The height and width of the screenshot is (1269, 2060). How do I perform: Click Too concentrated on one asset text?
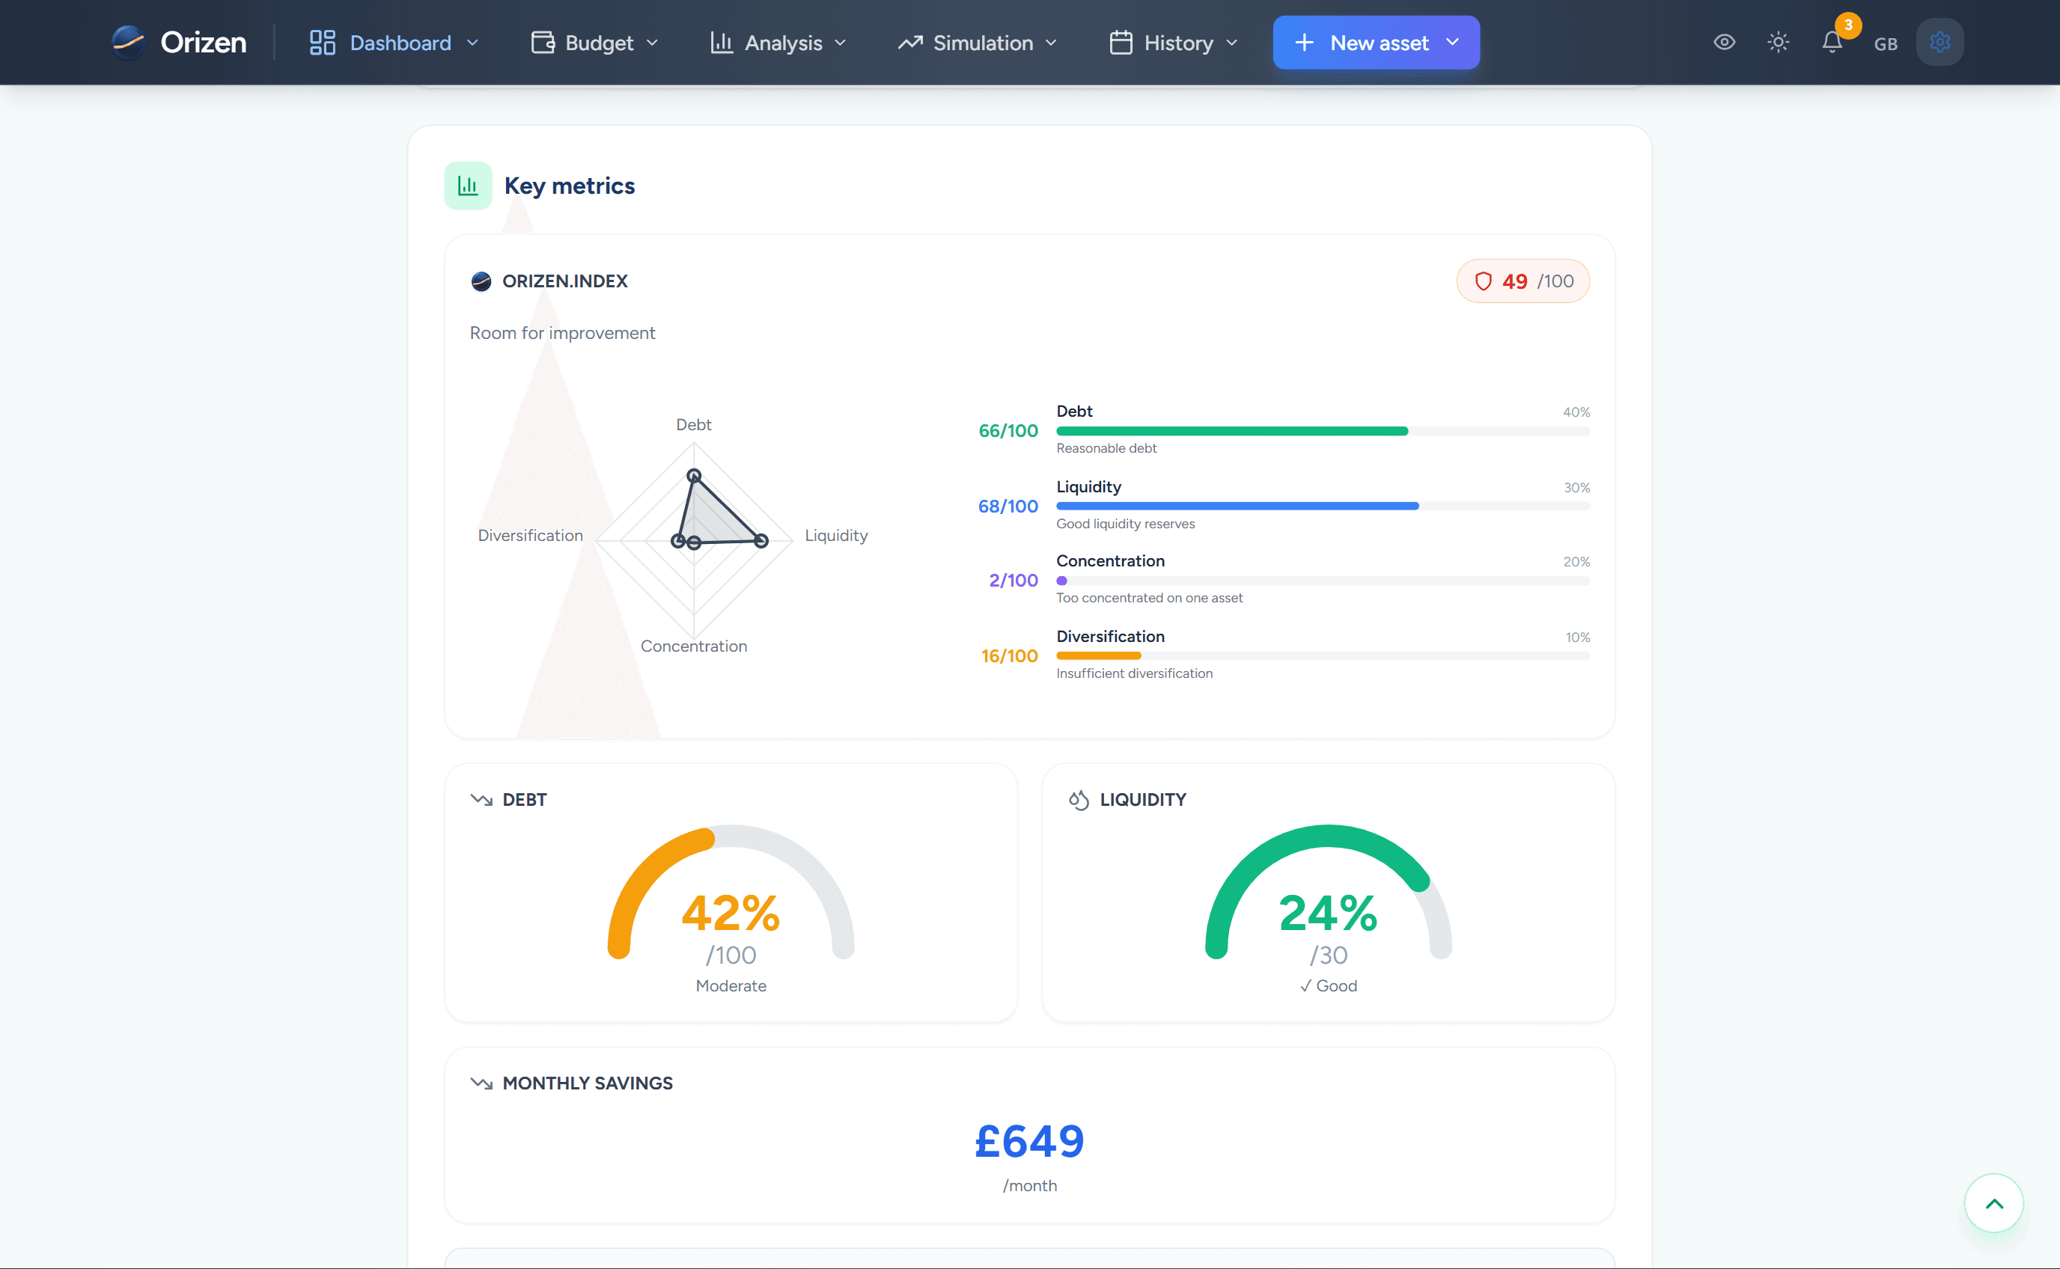1149,598
